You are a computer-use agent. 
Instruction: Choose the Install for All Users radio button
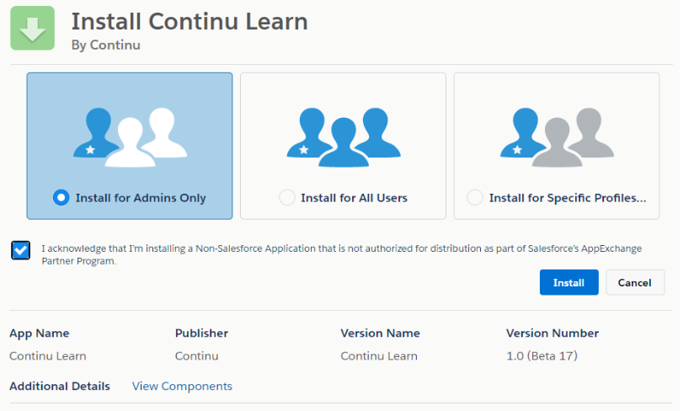point(287,198)
